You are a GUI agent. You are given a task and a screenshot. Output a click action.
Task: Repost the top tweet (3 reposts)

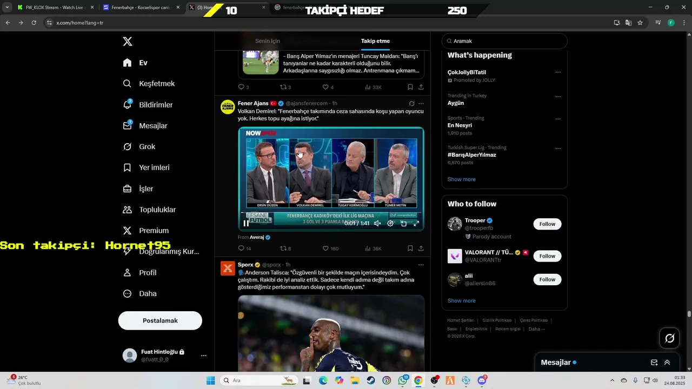(285, 87)
